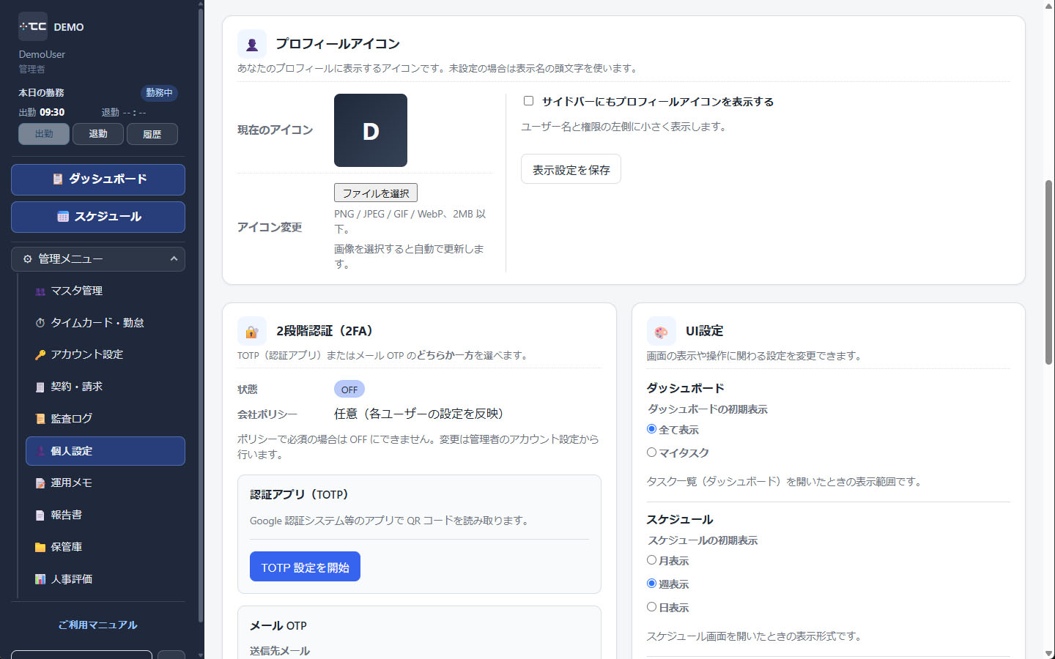Screen dimensions: 1055x659
Task: Click the タイムカード・勤怠 stopwatch icon
Action: (x=40, y=323)
